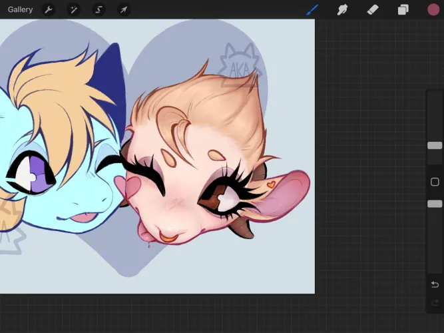Open the Actions wrench menu

pos(49,9)
